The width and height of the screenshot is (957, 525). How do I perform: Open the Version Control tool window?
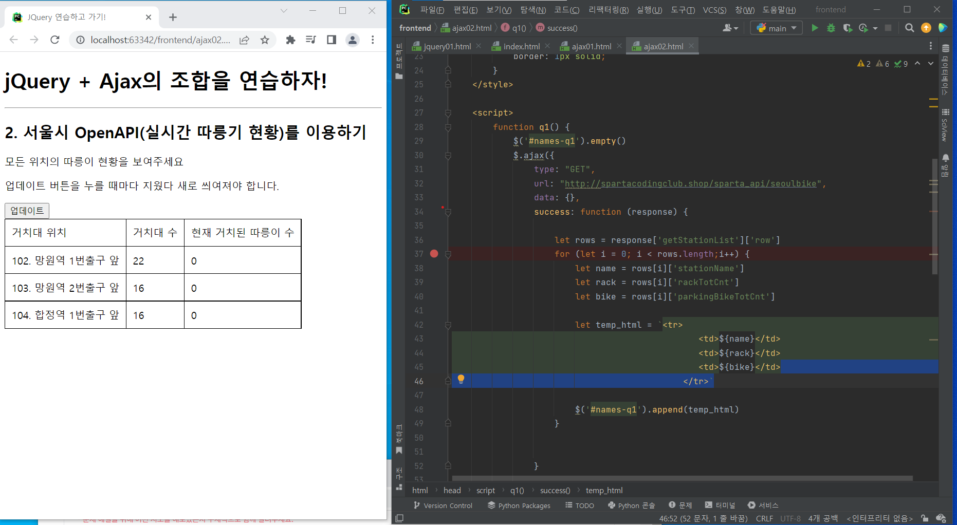(443, 505)
